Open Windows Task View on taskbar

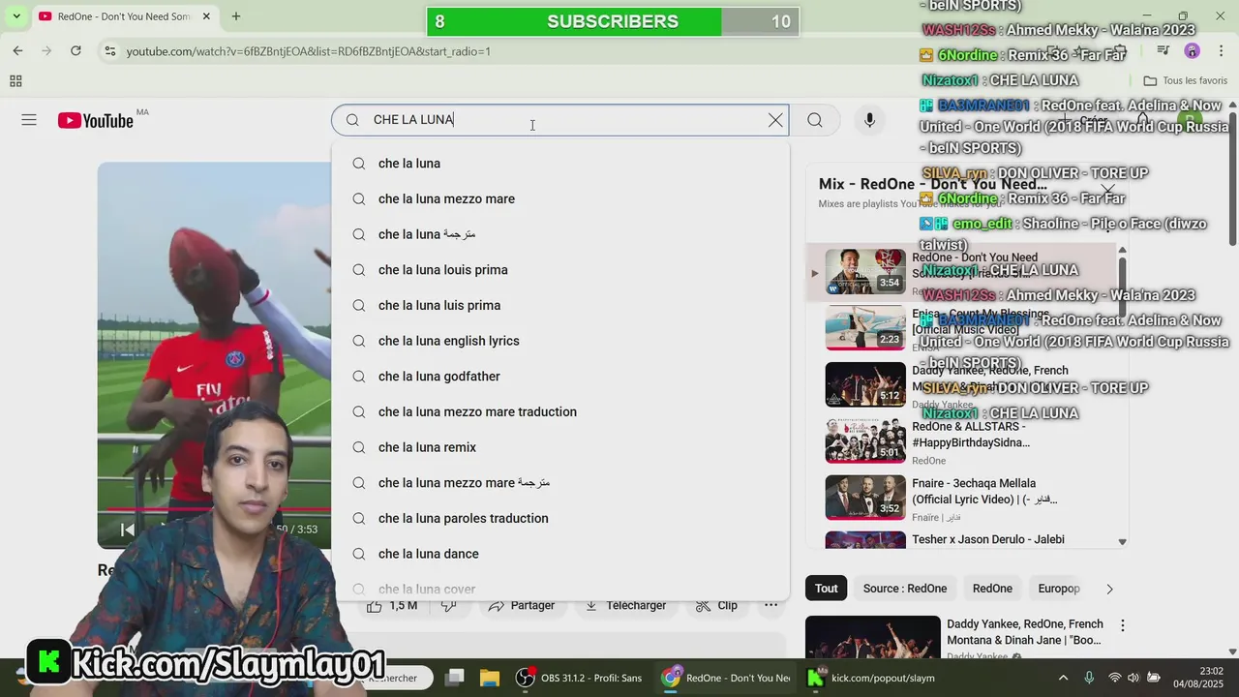(455, 678)
